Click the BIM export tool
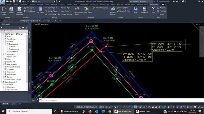204x114 pixels. click(x=135, y=10)
